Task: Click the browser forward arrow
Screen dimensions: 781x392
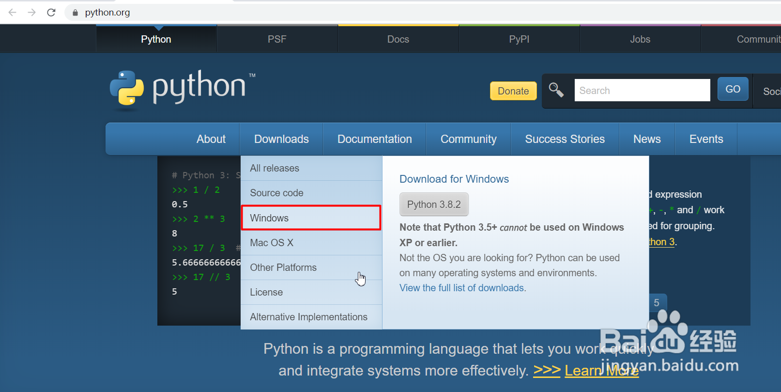Action: [32, 12]
